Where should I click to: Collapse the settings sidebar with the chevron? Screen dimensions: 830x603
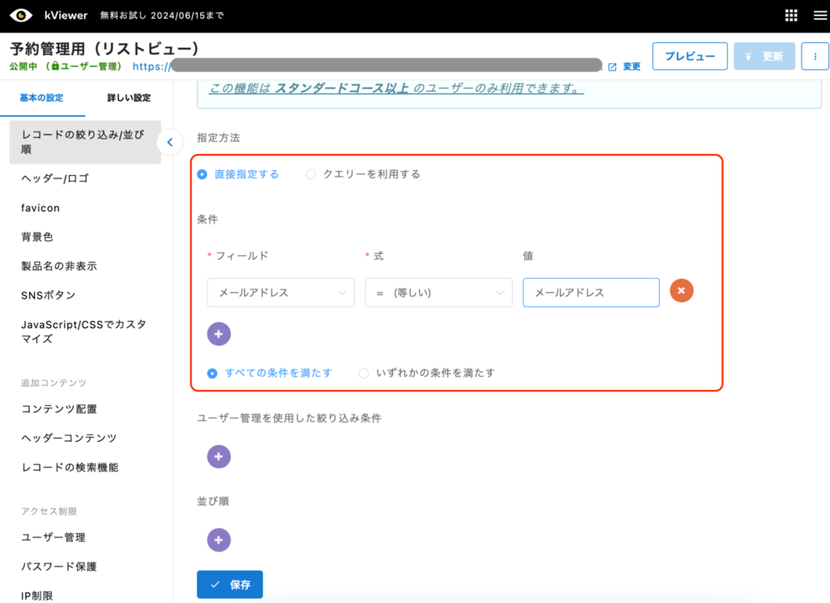[169, 141]
